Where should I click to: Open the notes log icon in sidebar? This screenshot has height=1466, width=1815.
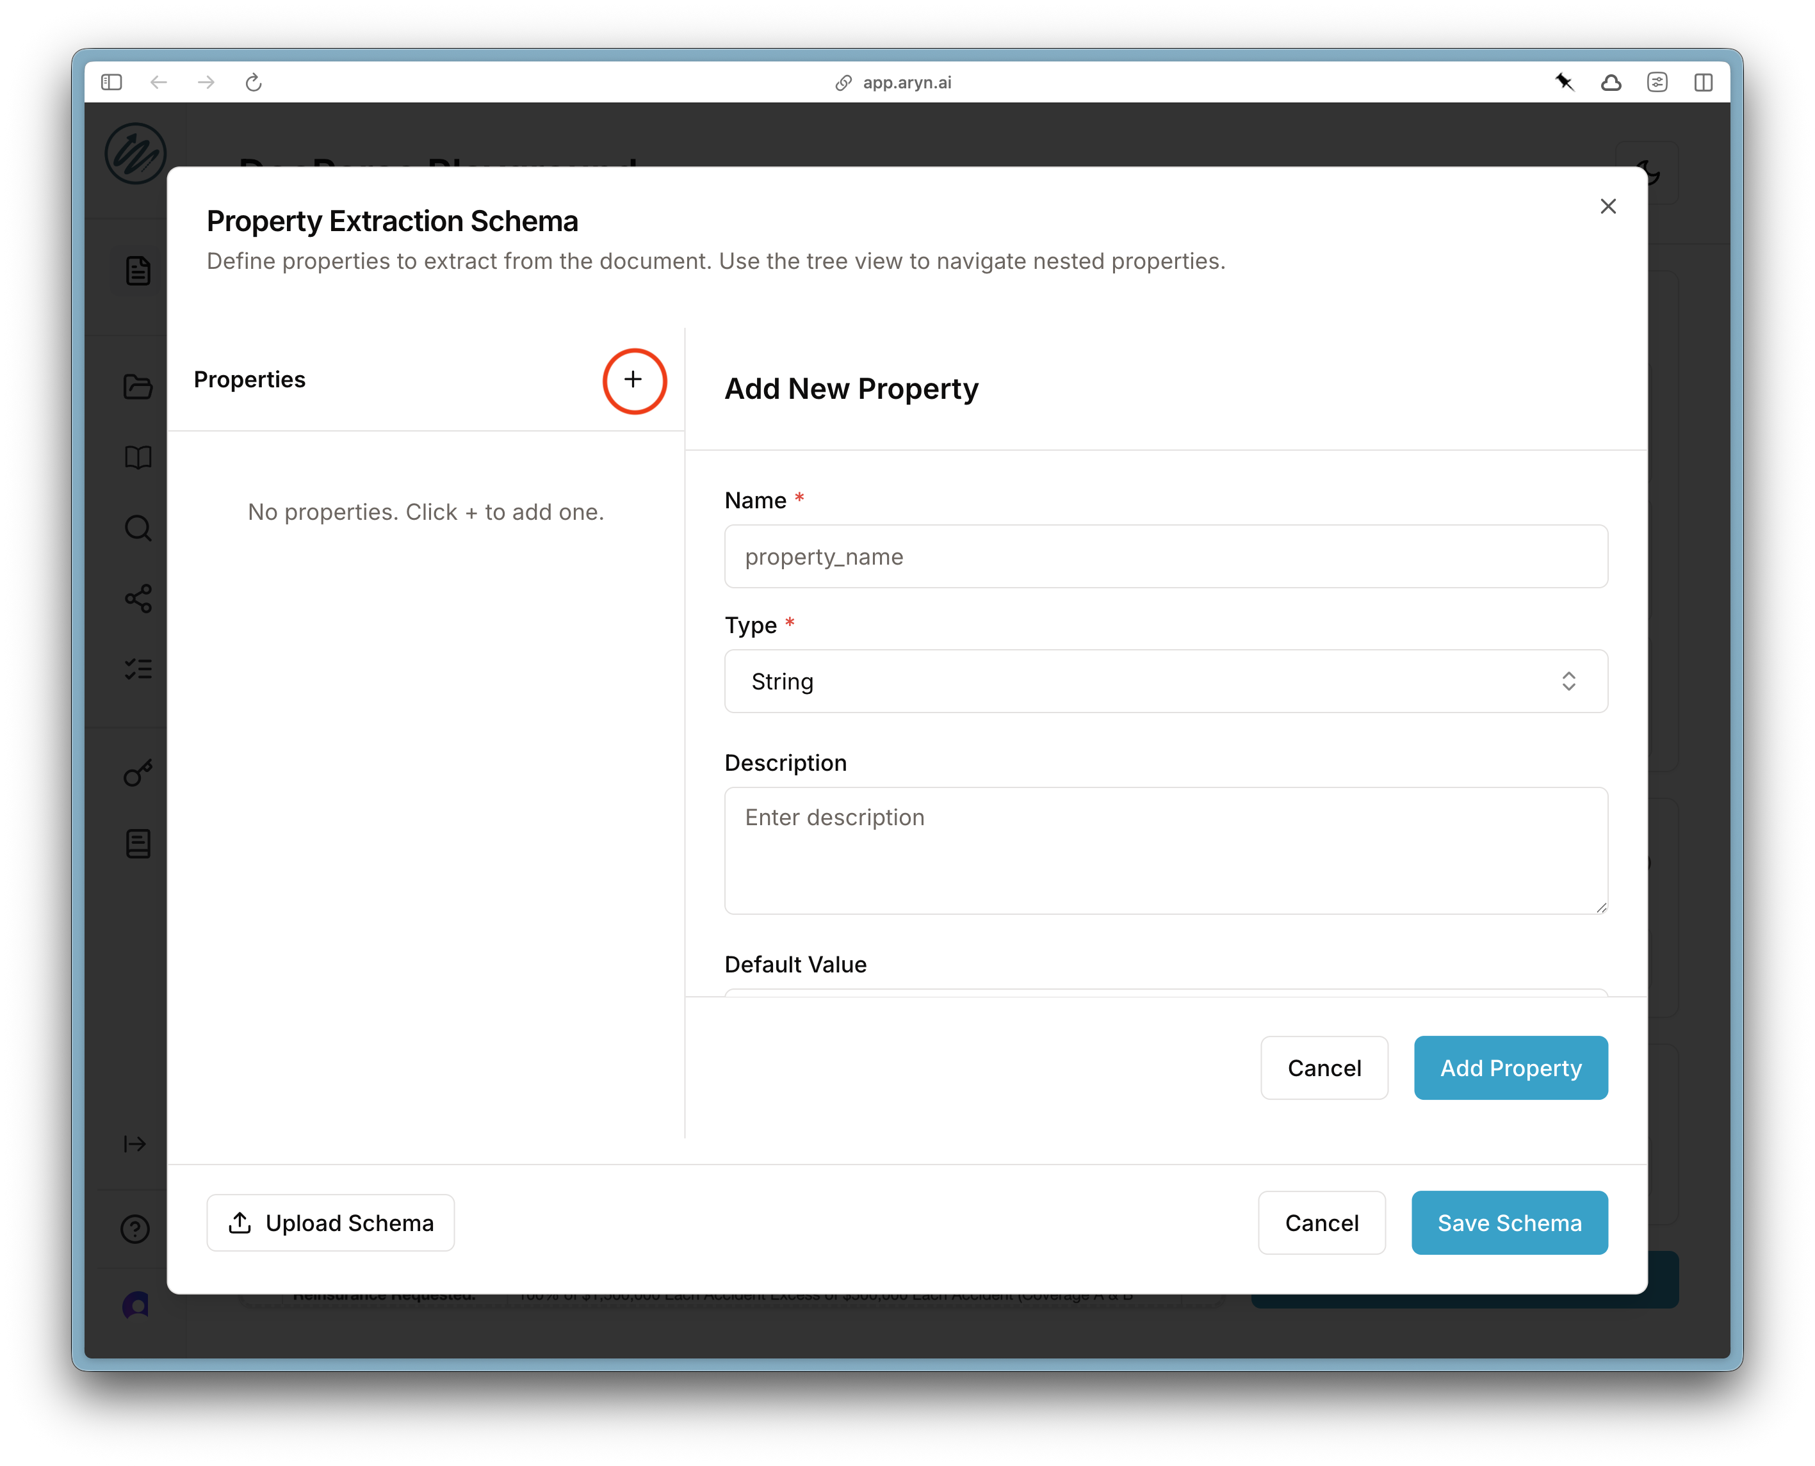[x=138, y=844]
